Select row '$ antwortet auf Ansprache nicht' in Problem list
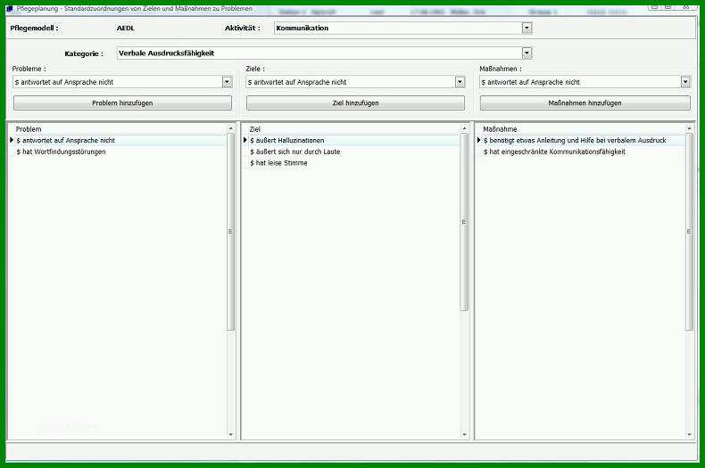This screenshot has height=468, width=705. tap(120, 141)
